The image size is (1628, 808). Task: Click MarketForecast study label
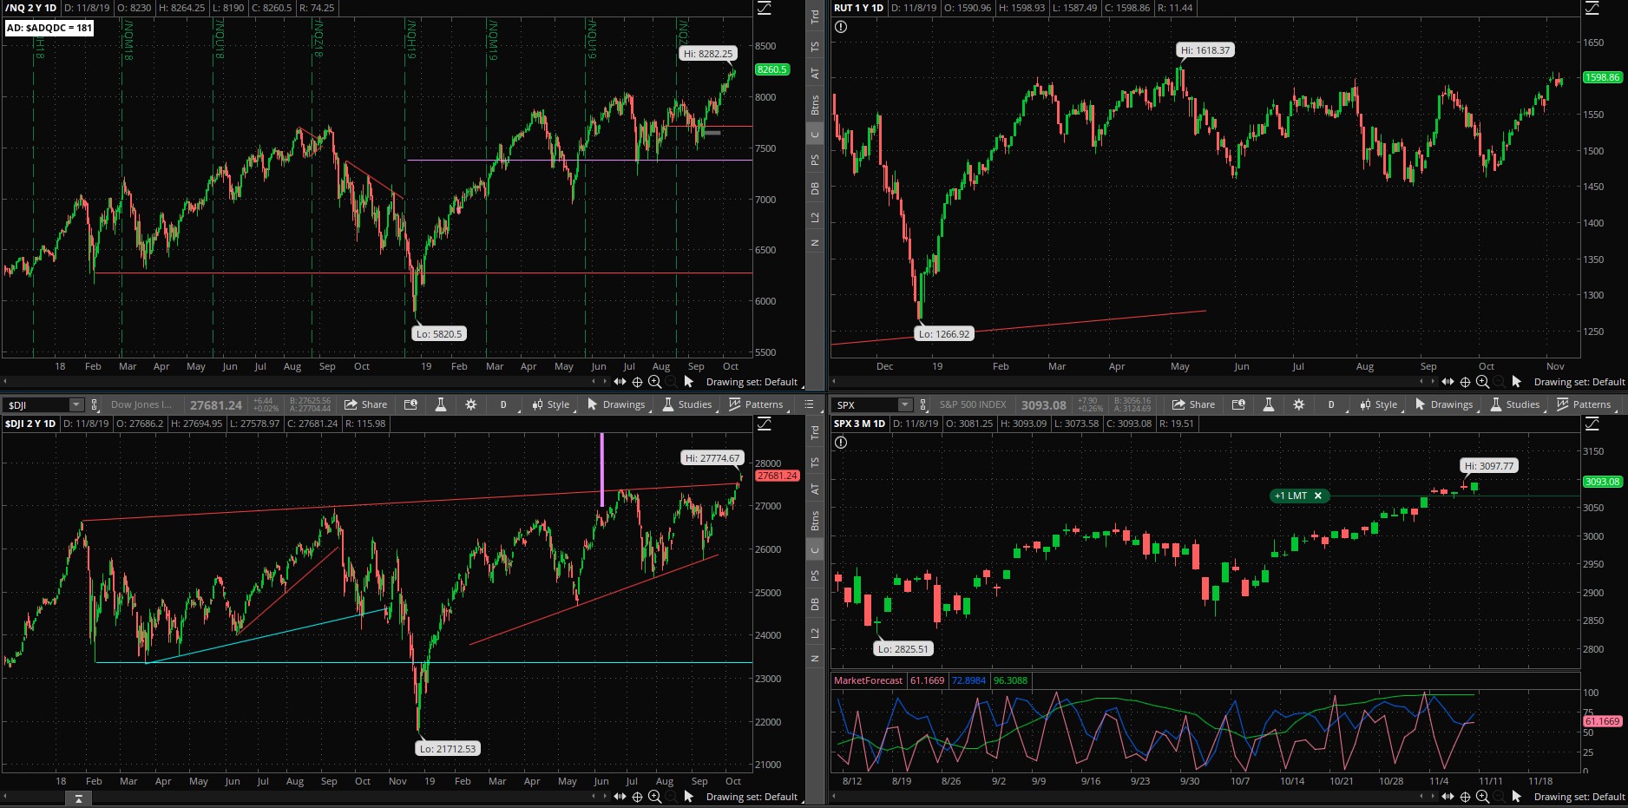[868, 680]
